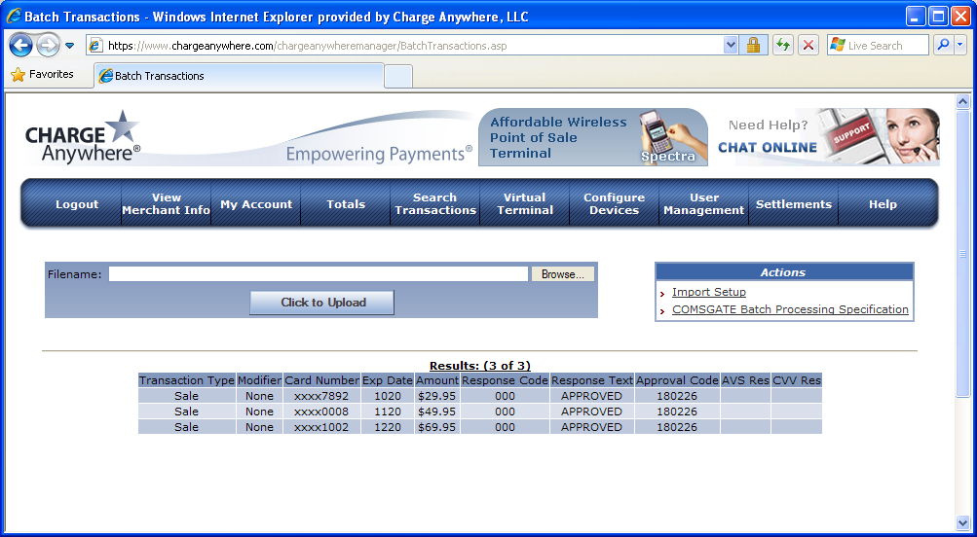The height and width of the screenshot is (537, 977).
Task: Click the Live Search magnifier icon
Action: [x=942, y=46]
